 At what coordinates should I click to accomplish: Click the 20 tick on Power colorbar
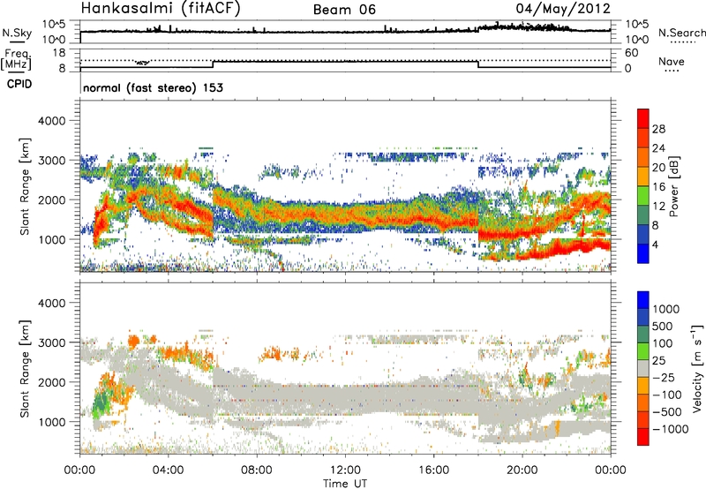click(658, 168)
